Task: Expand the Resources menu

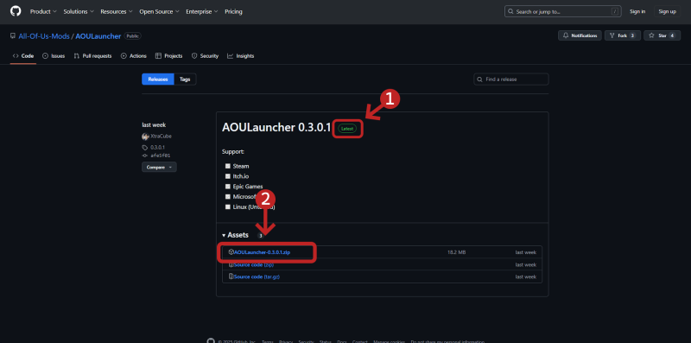Action: coord(117,11)
